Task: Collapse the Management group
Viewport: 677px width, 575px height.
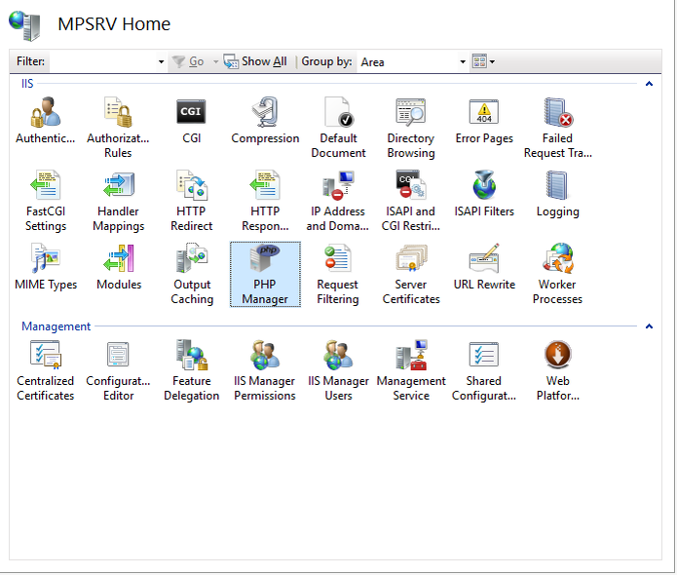Action: [649, 326]
